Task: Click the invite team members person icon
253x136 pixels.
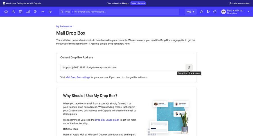Action: point(231,3)
